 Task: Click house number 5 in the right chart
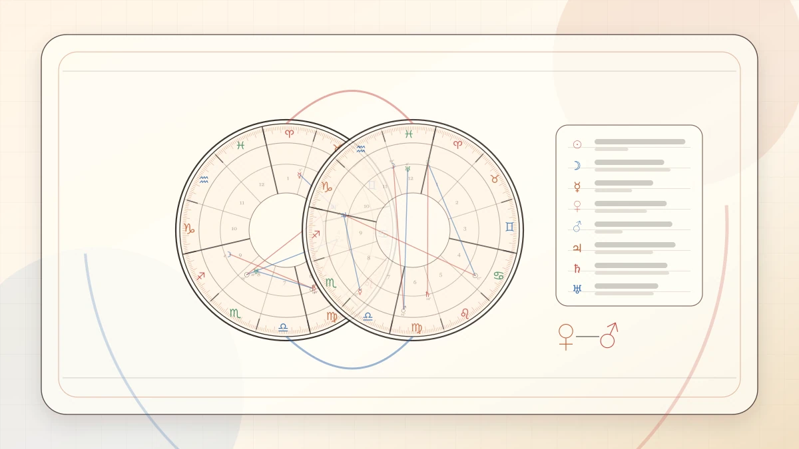[440, 275]
